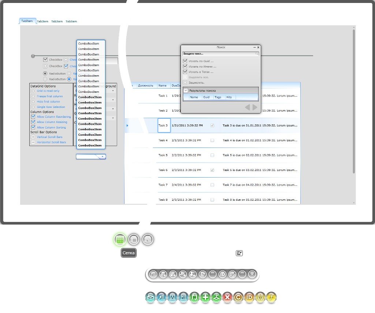This screenshot has width=375, height=313.
Task: Click the green axis plane icon
Action: click(x=216, y=298)
